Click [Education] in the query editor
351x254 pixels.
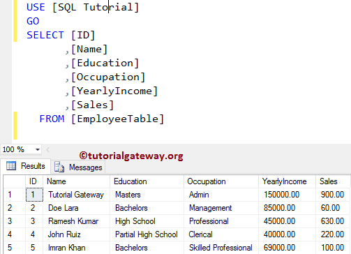pyautogui.click(x=105, y=63)
